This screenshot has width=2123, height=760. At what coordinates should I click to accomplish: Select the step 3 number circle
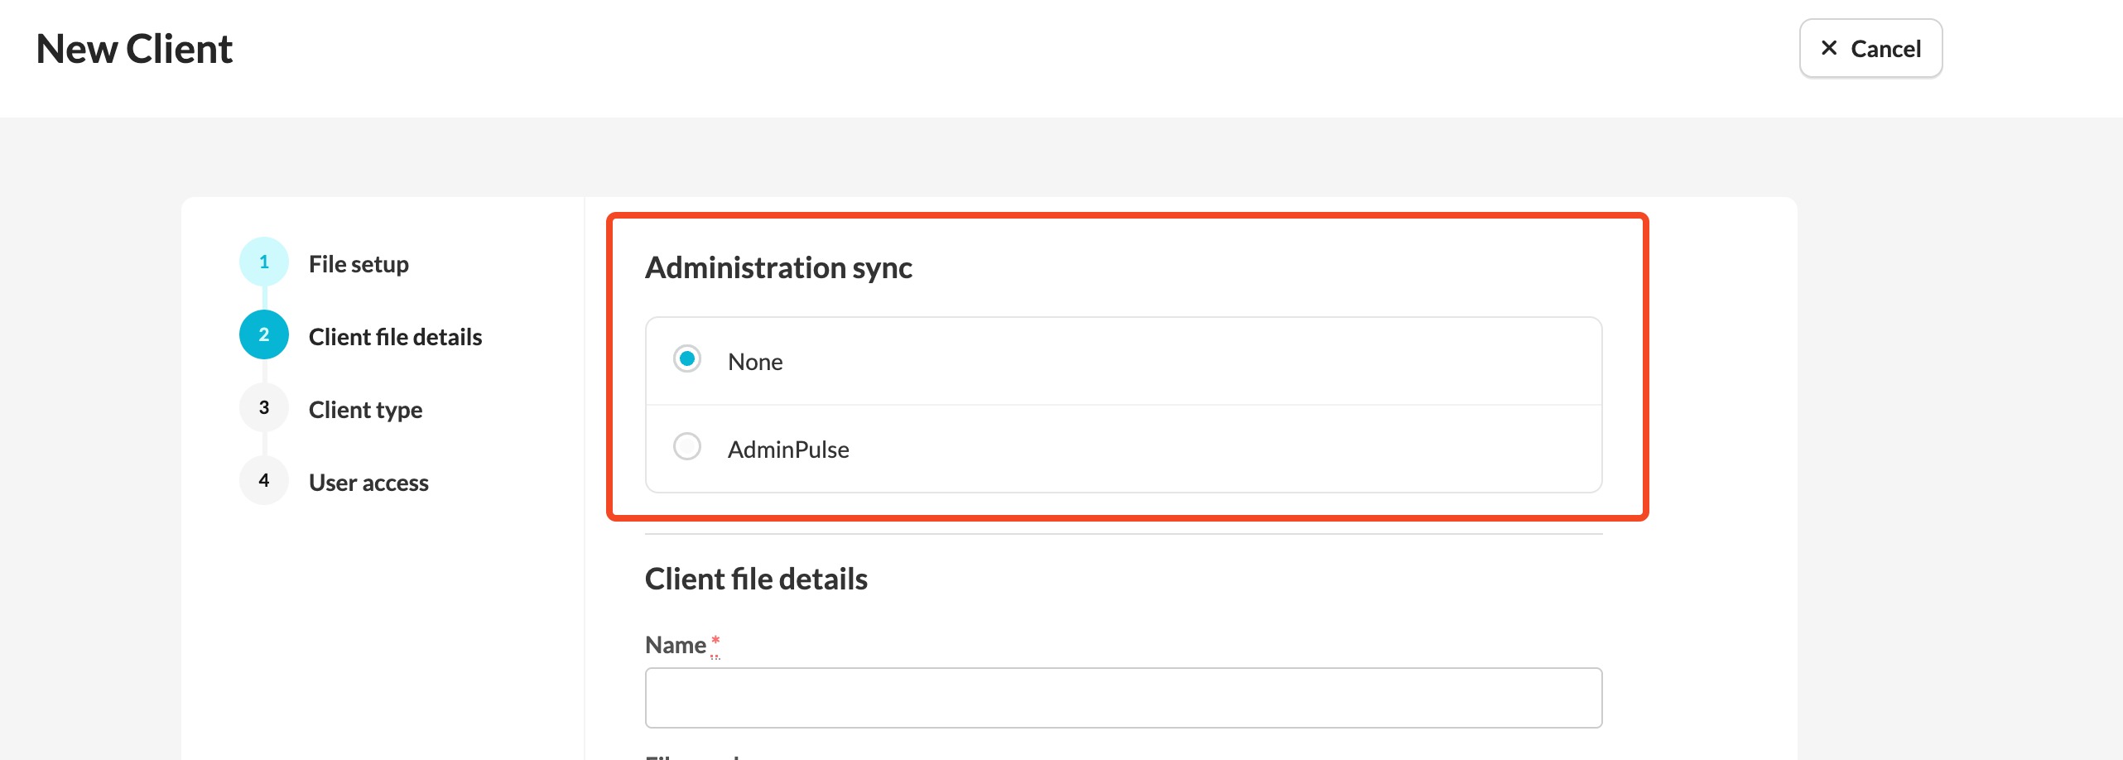click(x=264, y=408)
